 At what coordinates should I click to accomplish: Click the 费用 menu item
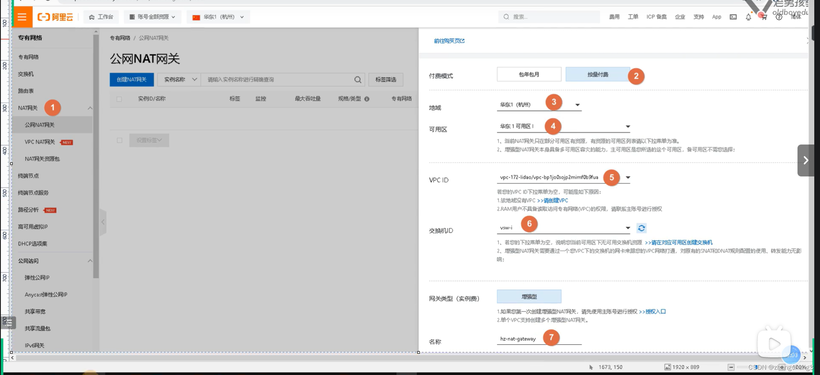pyautogui.click(x=614, y=17)
